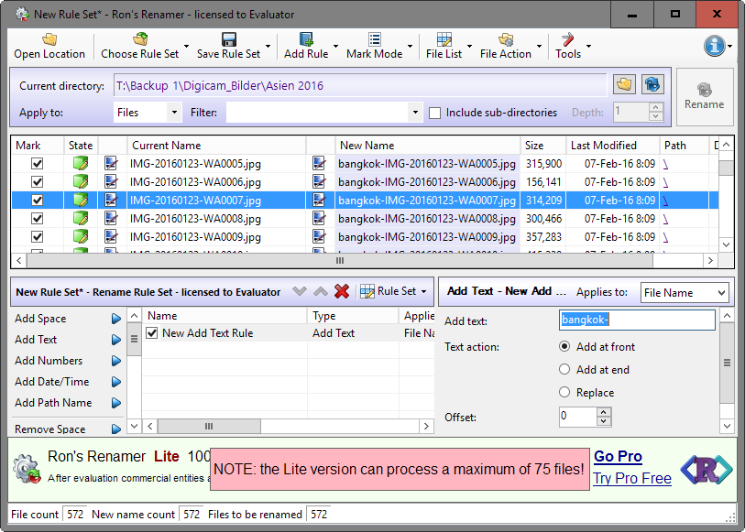
Task: Click the Save Rule Set disk icon
Action: [228, 38]
